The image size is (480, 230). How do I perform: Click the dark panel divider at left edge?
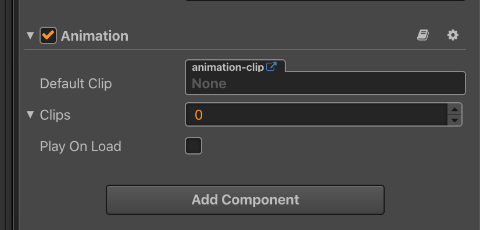12,115
